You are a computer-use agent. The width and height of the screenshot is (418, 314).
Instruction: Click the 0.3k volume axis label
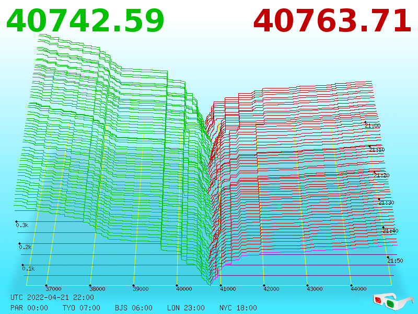[22, 226]
